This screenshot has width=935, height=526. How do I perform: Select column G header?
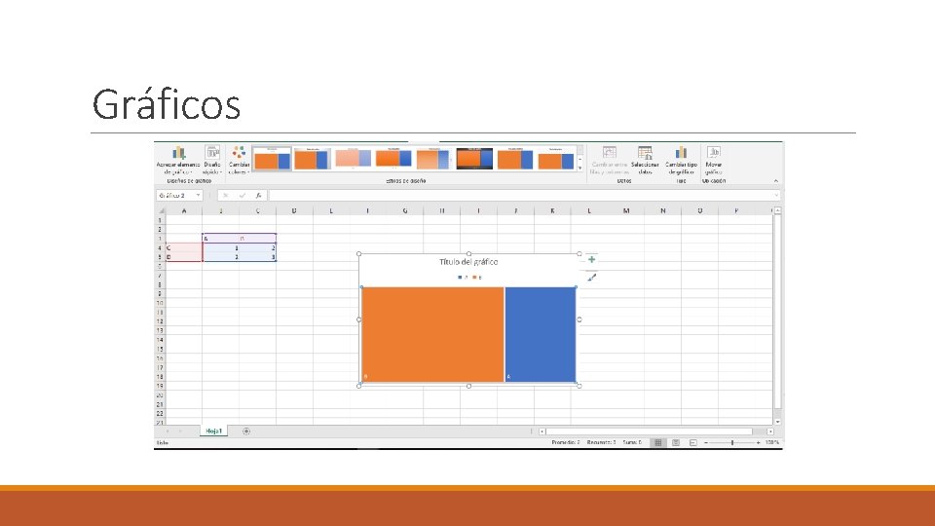405,210
